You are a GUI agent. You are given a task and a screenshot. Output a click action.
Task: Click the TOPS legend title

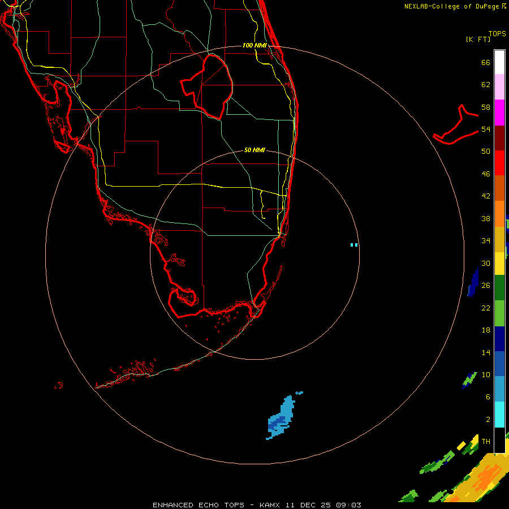click(x=497, y=33)
